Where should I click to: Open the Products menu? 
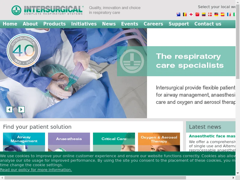click(x=55, y=24)
